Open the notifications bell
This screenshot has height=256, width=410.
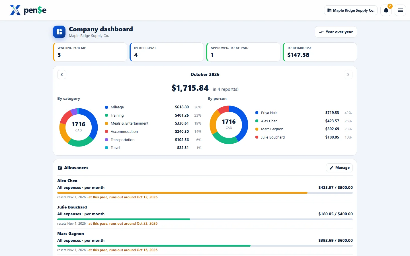pyautogui.click(x=386, y=10)
